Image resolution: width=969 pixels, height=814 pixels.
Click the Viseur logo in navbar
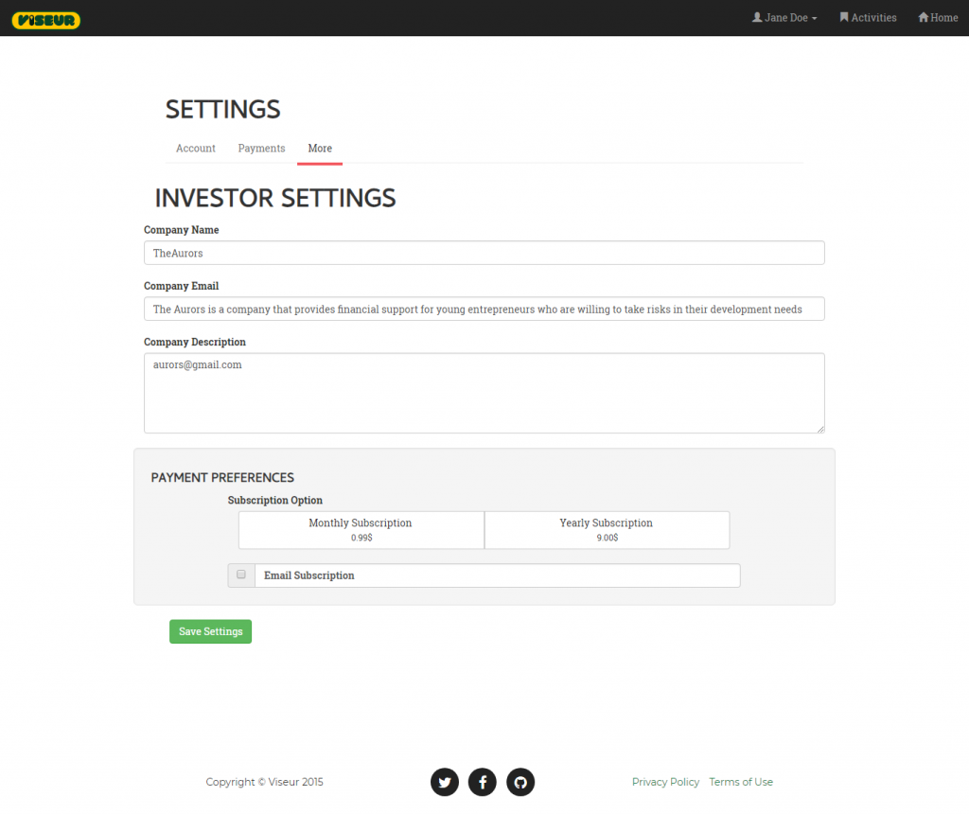[46, 20]
